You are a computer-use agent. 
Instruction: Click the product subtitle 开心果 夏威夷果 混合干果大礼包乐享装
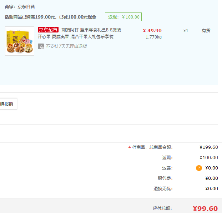click(76, 37)
